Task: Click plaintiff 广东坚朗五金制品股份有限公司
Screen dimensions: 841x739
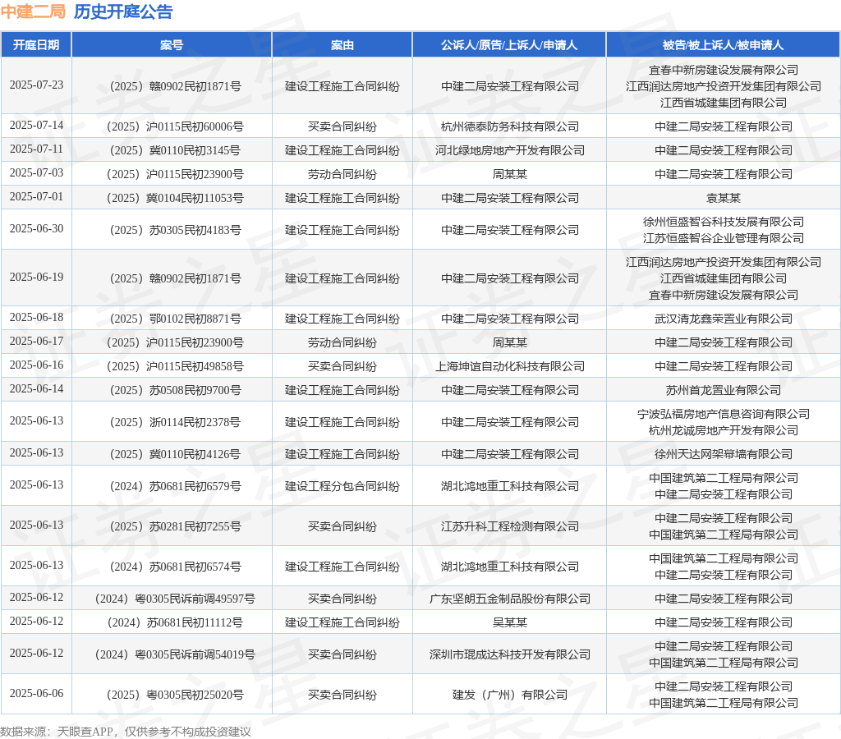Action: click(509, 599)
